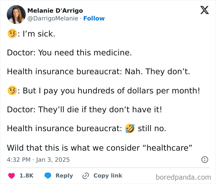Click the sick emoji before 'But I pay'
Viewport: 216px width, 184px height.
pos(11,91)
